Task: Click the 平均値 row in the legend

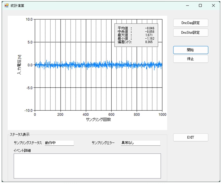Action: [136, 28]
